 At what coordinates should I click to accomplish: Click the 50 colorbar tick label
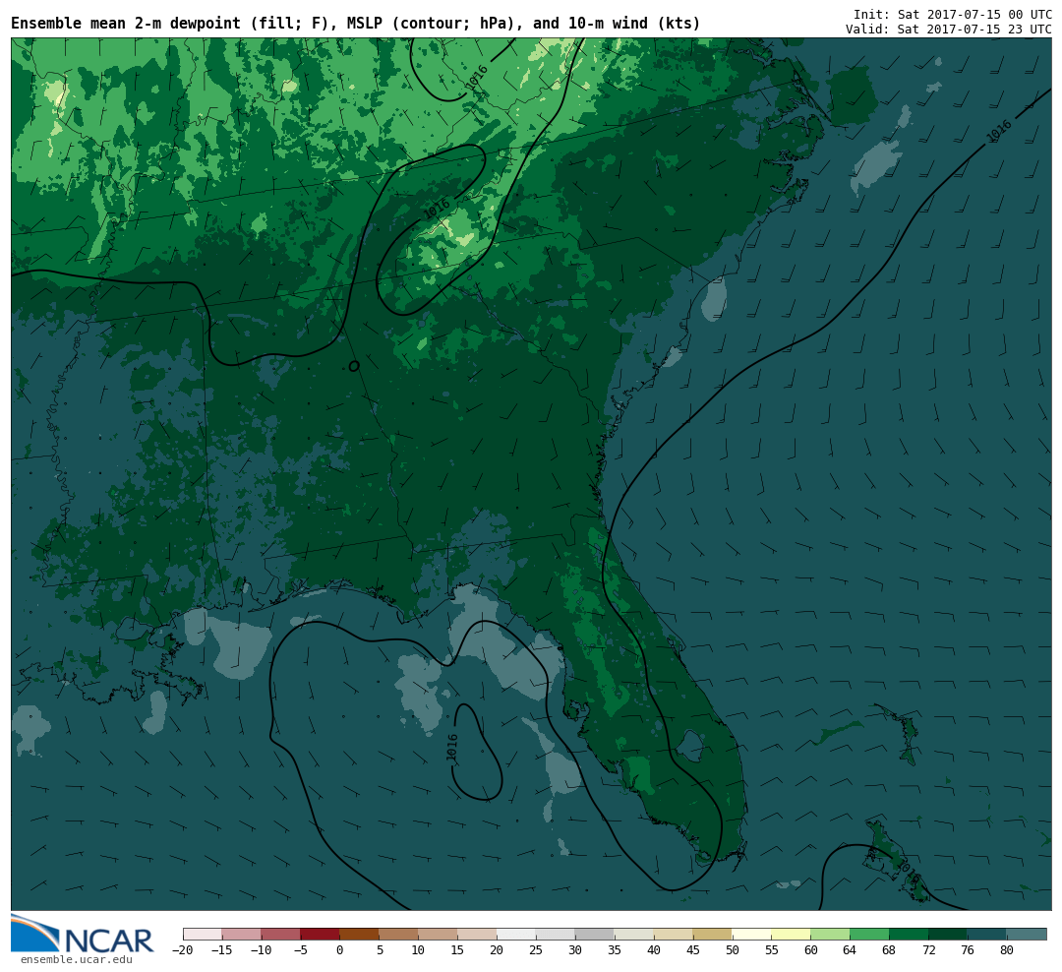tap(733, 950)
